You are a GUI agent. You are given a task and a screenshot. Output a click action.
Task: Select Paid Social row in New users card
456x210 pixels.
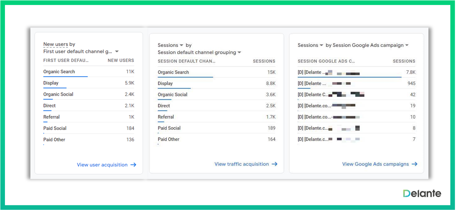(89, 128)
